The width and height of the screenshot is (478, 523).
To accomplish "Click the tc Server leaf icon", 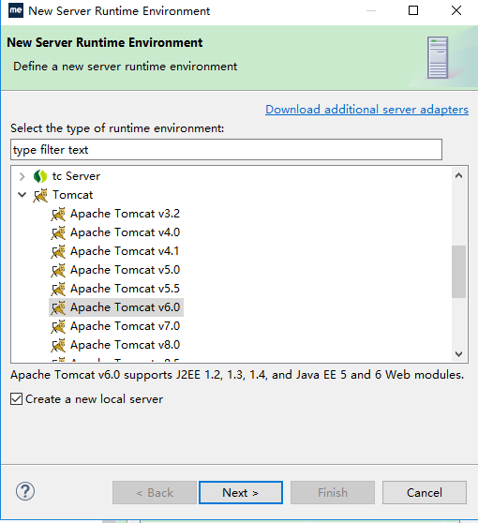I will [40, 176].
